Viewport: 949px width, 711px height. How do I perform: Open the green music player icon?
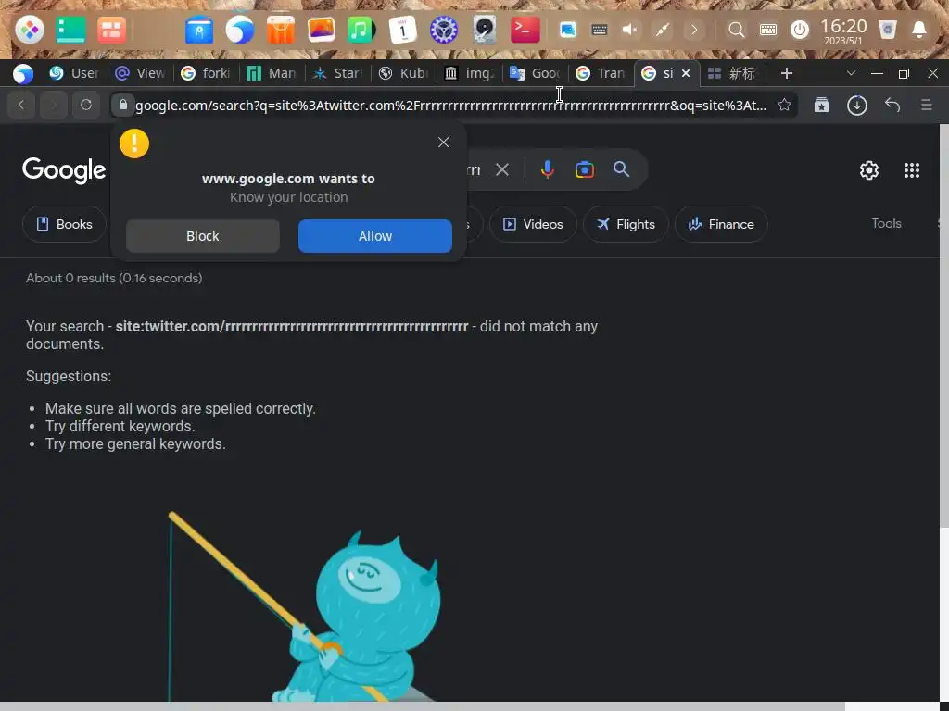pyautogui.click(x=361, y=30)
